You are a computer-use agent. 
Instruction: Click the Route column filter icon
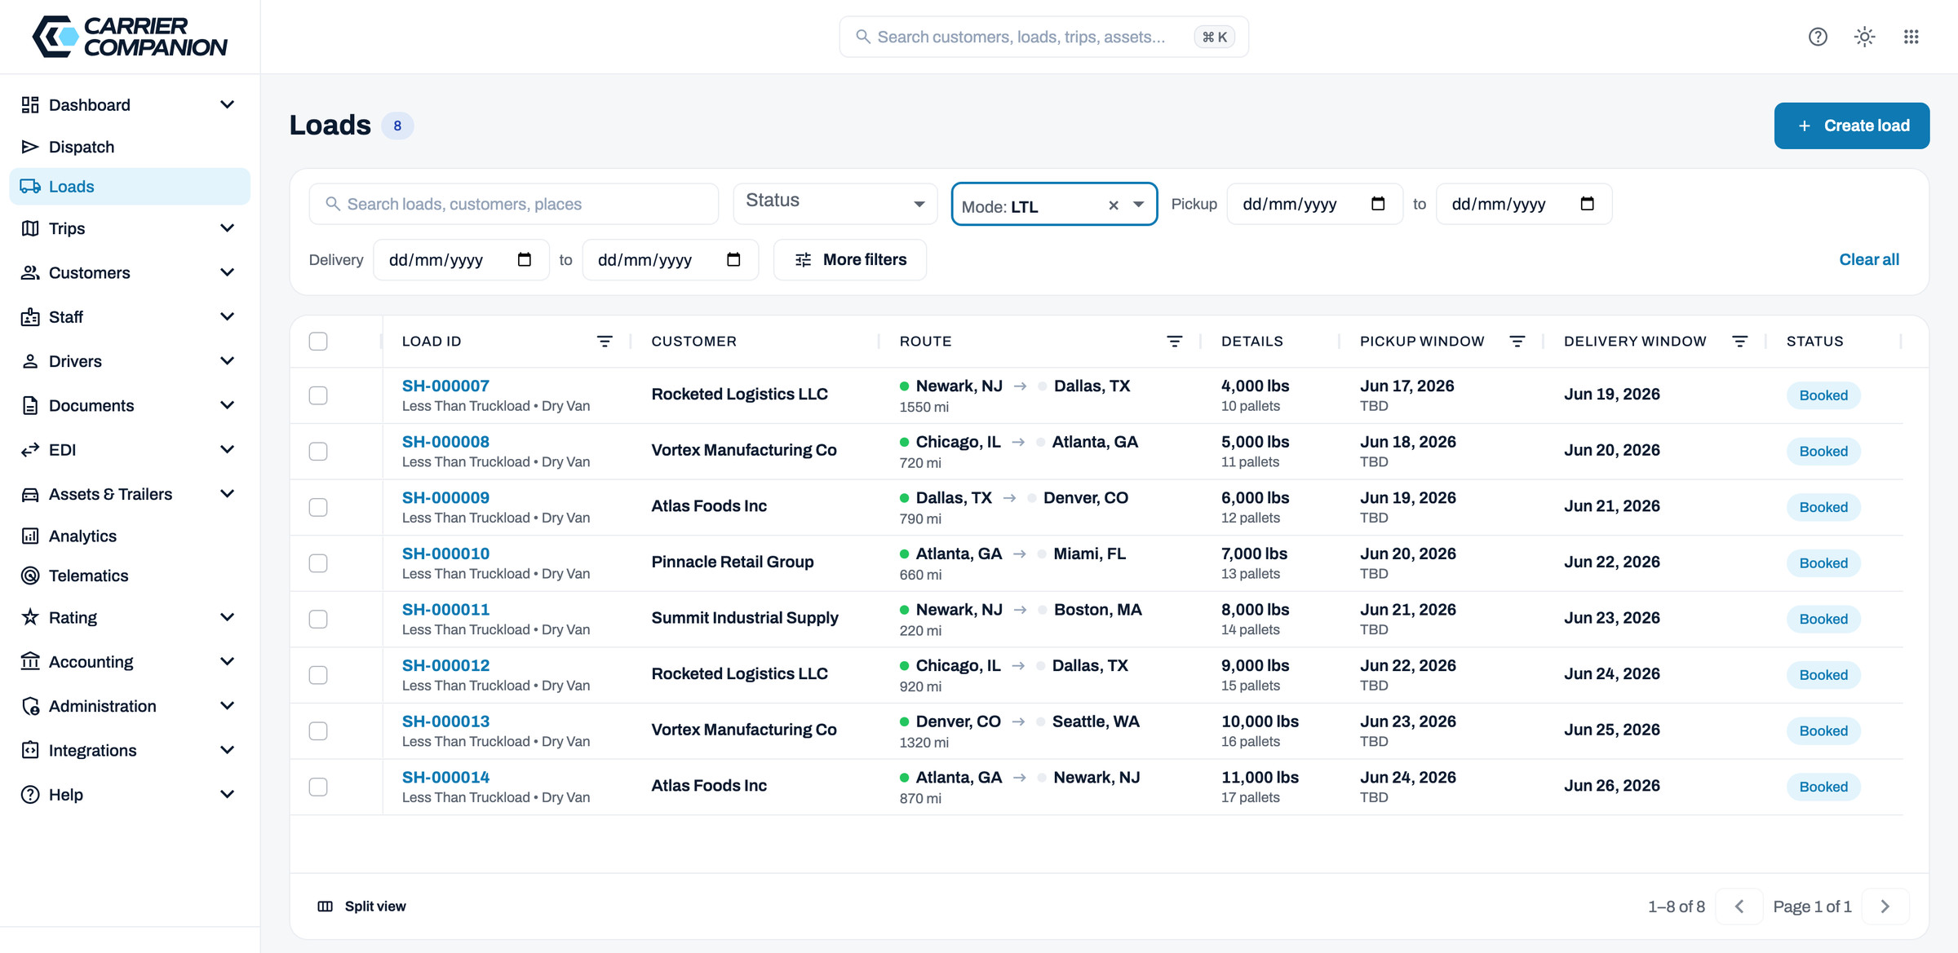[1174, 342]
